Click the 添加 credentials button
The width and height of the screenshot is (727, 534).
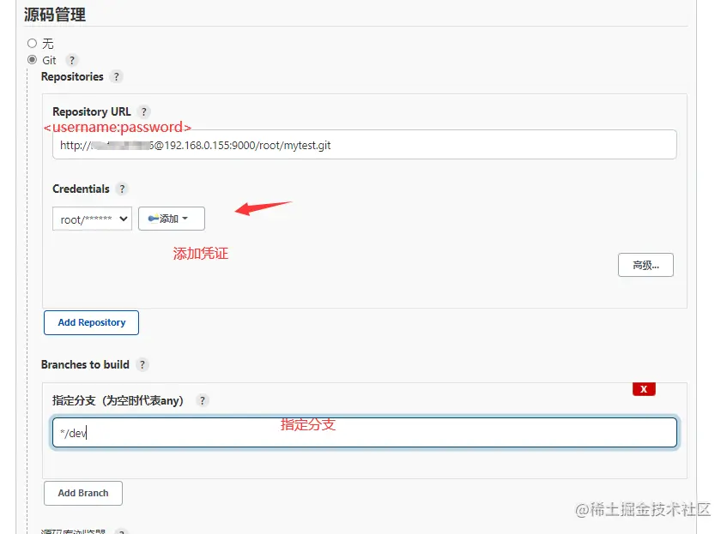[x=172, y=219]
